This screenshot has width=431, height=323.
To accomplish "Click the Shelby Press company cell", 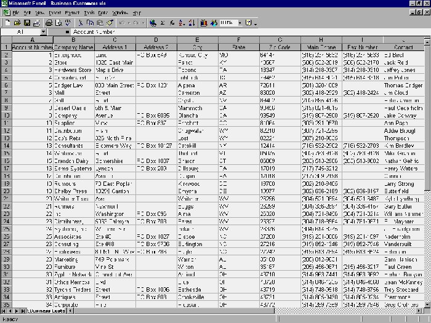I will click(74, 191).
